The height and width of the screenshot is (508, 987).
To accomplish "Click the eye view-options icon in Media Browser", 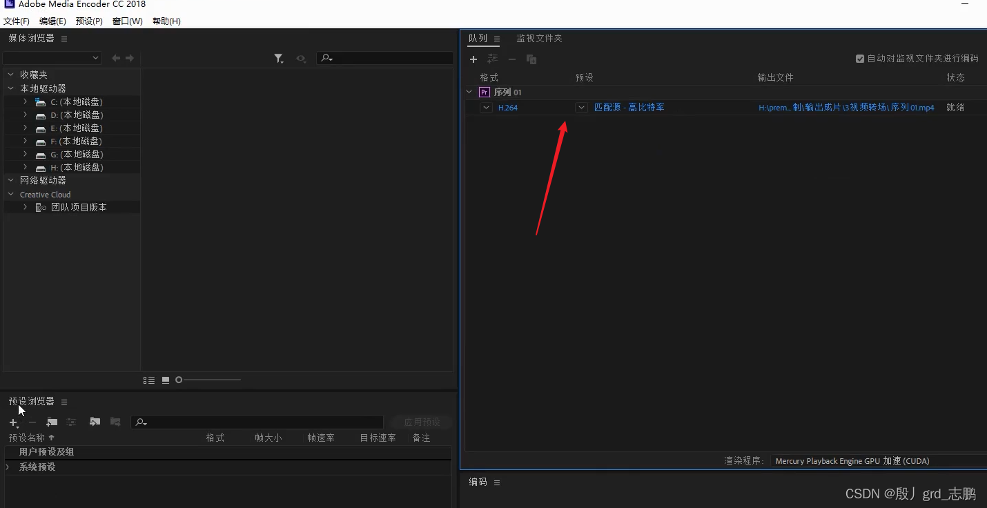I will (x=301, y=59).
